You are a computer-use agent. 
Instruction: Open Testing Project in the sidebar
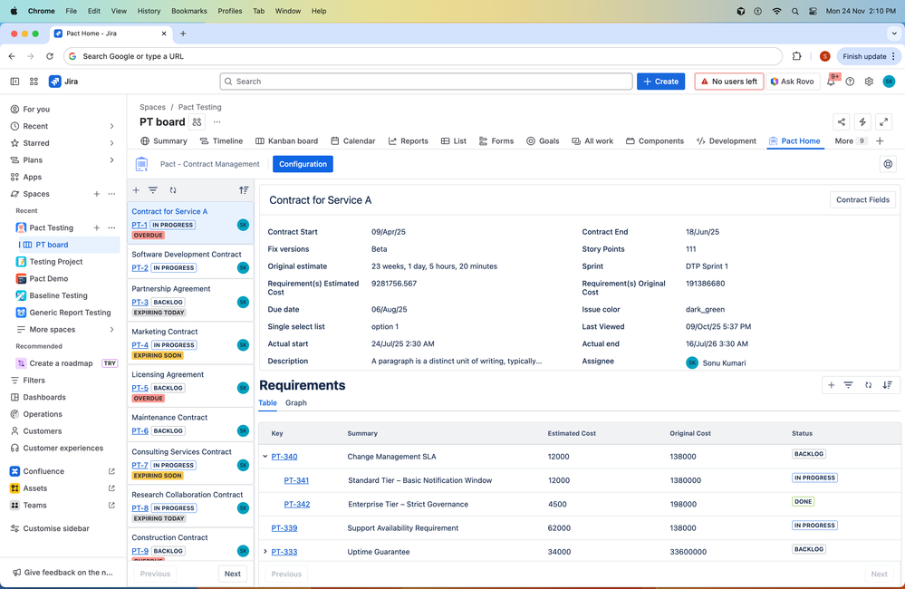[56, 262]
